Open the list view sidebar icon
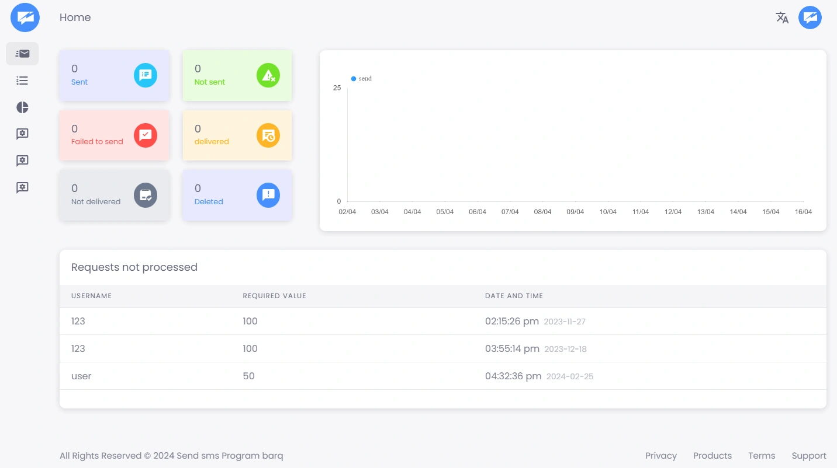 tap(22, 81)
